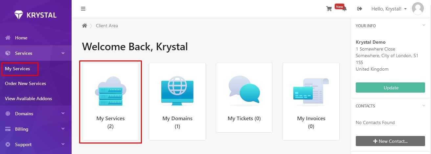Toggle the hamburger menu icon
Image resolution: width=431 pixels, height=154 pixels.
pyautogui.click(x=83, y=9)
